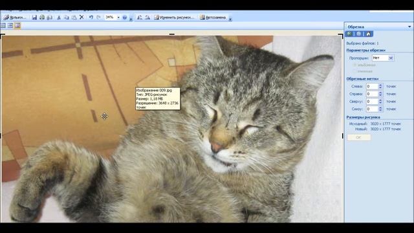Image resolution: width=414 pixels, height=233 pixels.
Task: Delete the picture with the X icon
Action: (82, 17)
